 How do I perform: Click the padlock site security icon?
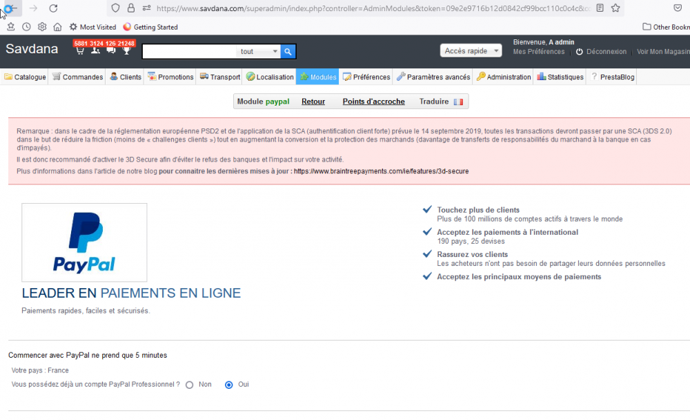coord(131,8)
